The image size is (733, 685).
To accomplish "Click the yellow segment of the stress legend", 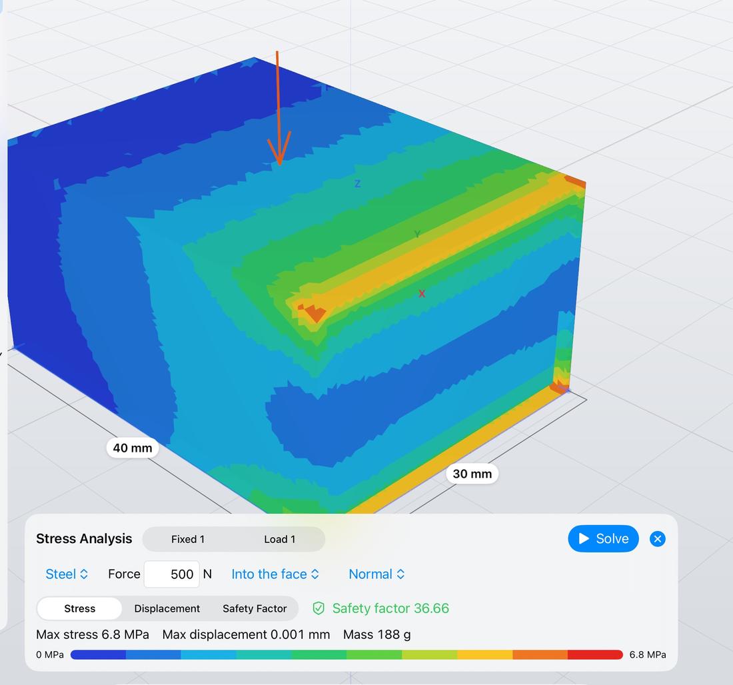I will click(484, 654).
